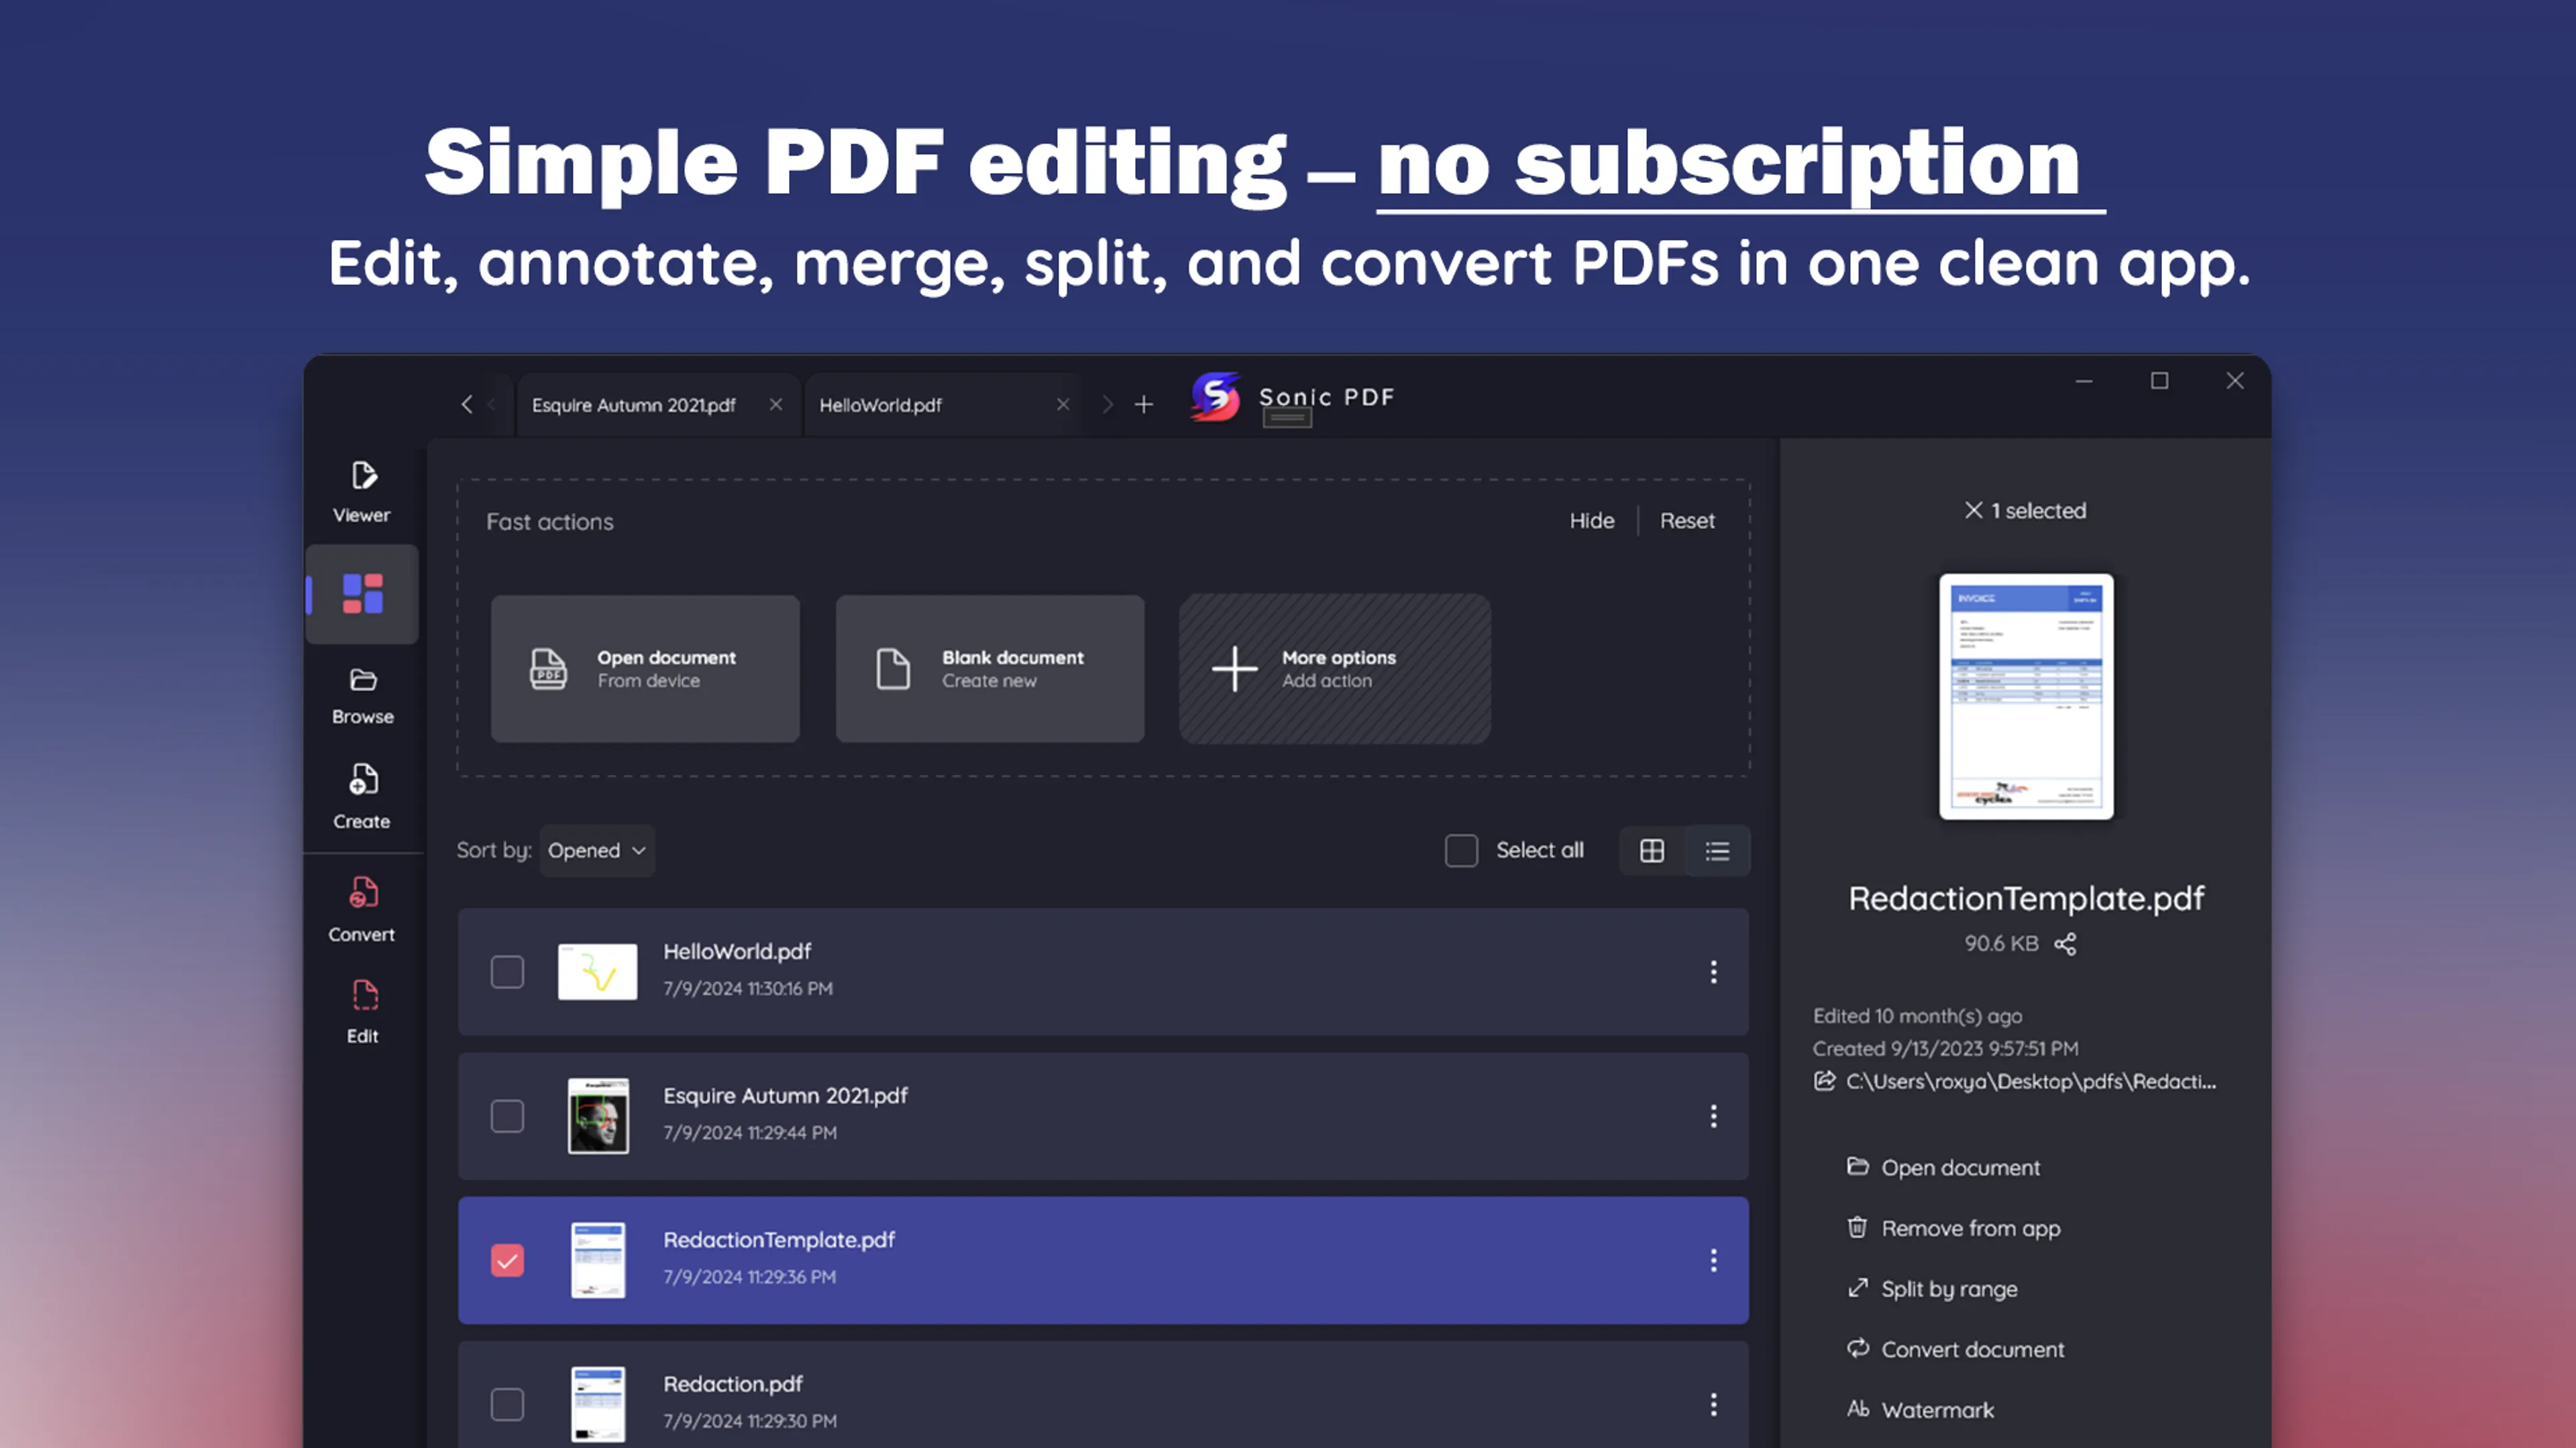Open the Edit sidebar section
2576x1448 pixels.
362,1012
